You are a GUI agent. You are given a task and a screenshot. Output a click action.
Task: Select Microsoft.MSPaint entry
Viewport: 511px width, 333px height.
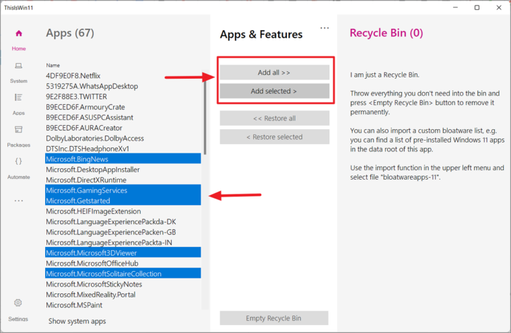[x=123, y=305]
